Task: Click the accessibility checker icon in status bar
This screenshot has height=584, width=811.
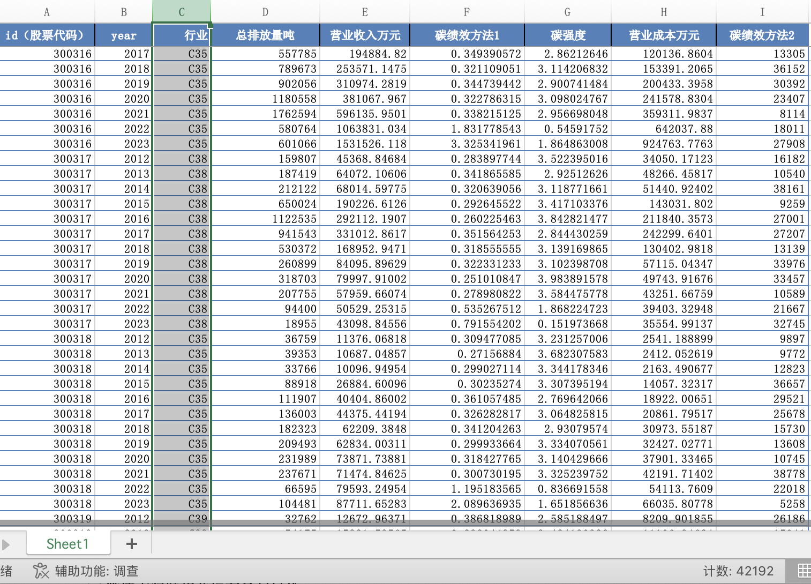Action: [41, 571]
